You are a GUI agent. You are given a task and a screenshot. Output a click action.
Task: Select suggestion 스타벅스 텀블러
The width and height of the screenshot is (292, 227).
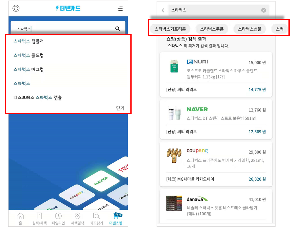[x=29, y=41]
